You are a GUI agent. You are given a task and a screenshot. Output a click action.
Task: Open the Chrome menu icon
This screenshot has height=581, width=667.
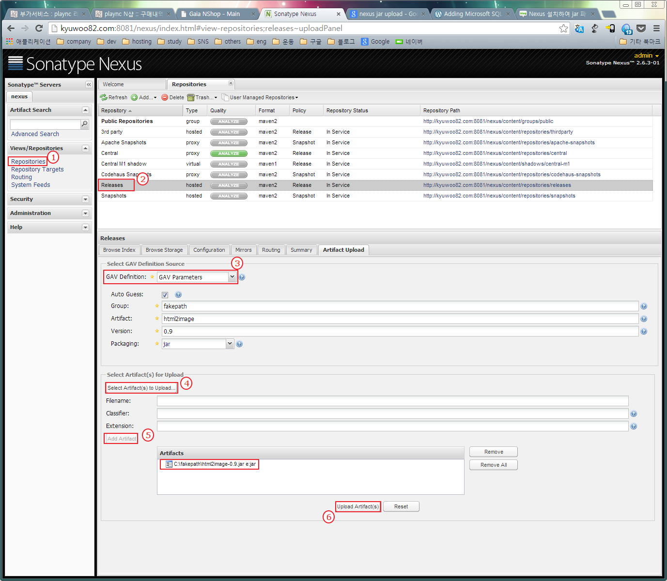(x=656, y=29)
